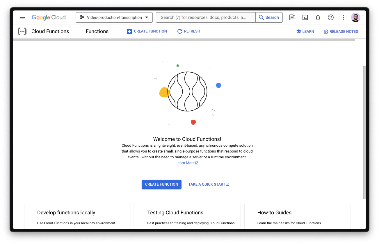Click the Cloud Functions title text
This screenshot has height=244, width=379.
click(50, 31)
